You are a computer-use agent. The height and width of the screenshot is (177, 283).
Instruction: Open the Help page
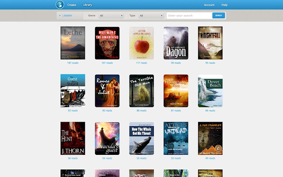224,5
